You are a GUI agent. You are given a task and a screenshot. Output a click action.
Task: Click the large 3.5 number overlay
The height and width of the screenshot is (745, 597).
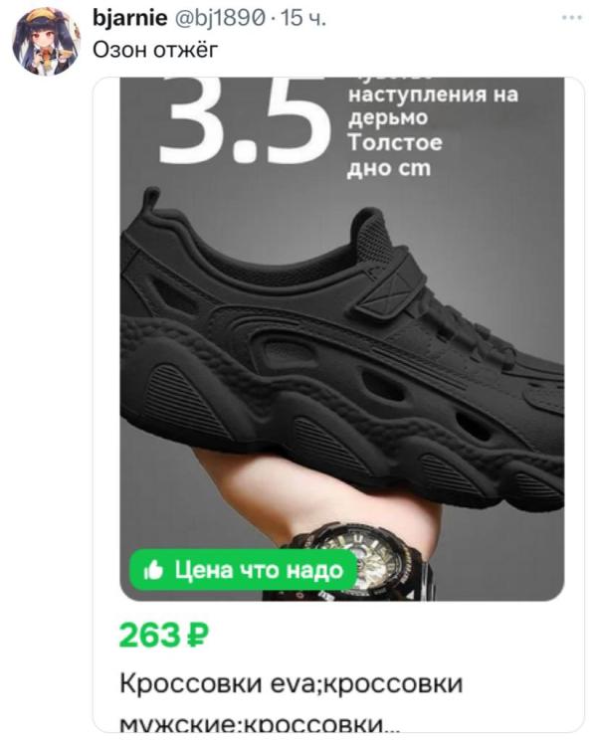(244, 121)
